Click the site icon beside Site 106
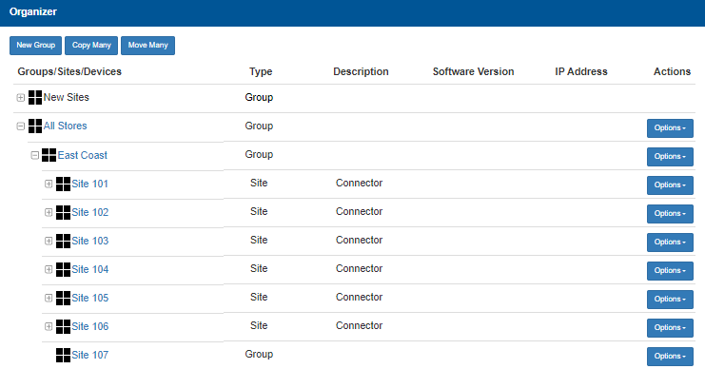The width and height of the screenshot is (705, 369). 63,326
